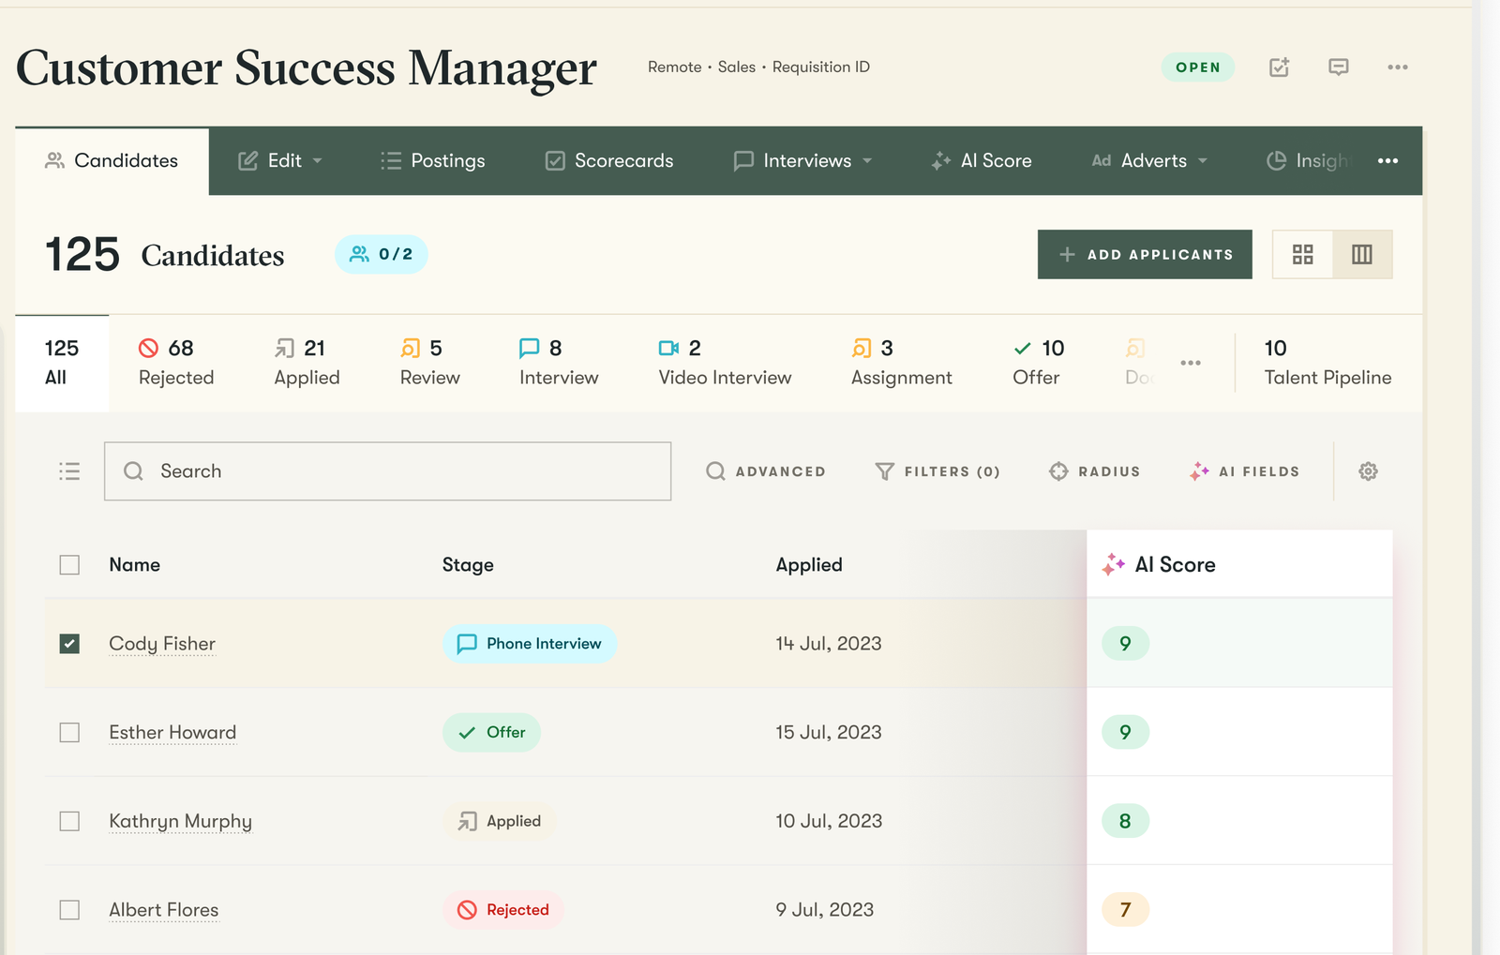Open the list options icon beside Search
The width and height of the screenshot is (1500, 955).
pos(69,471)
